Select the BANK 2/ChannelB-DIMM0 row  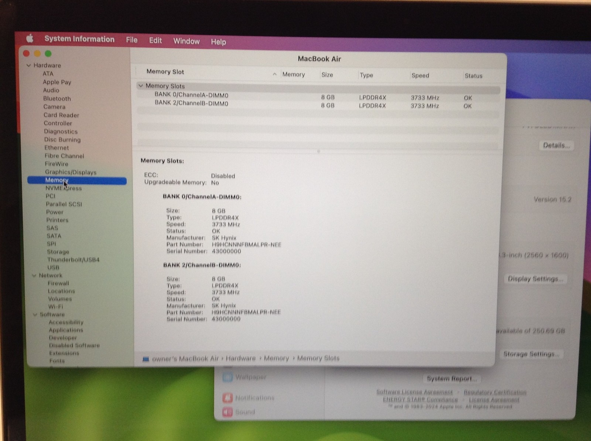coord(318,104)
